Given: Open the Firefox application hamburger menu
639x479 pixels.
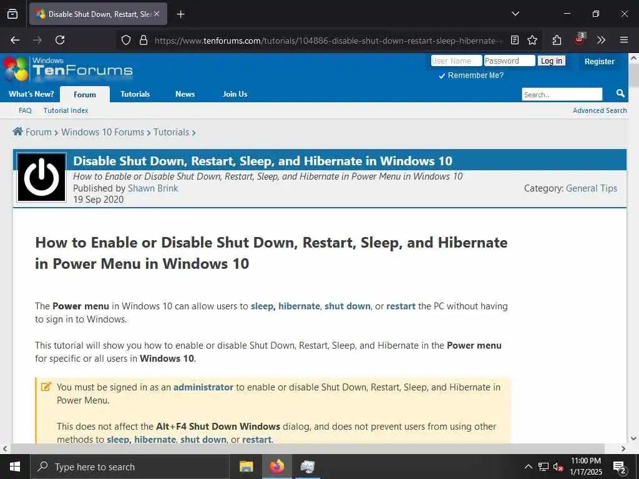Looking at the screenshot, I should pyautogui.click(x=623, y=40).
